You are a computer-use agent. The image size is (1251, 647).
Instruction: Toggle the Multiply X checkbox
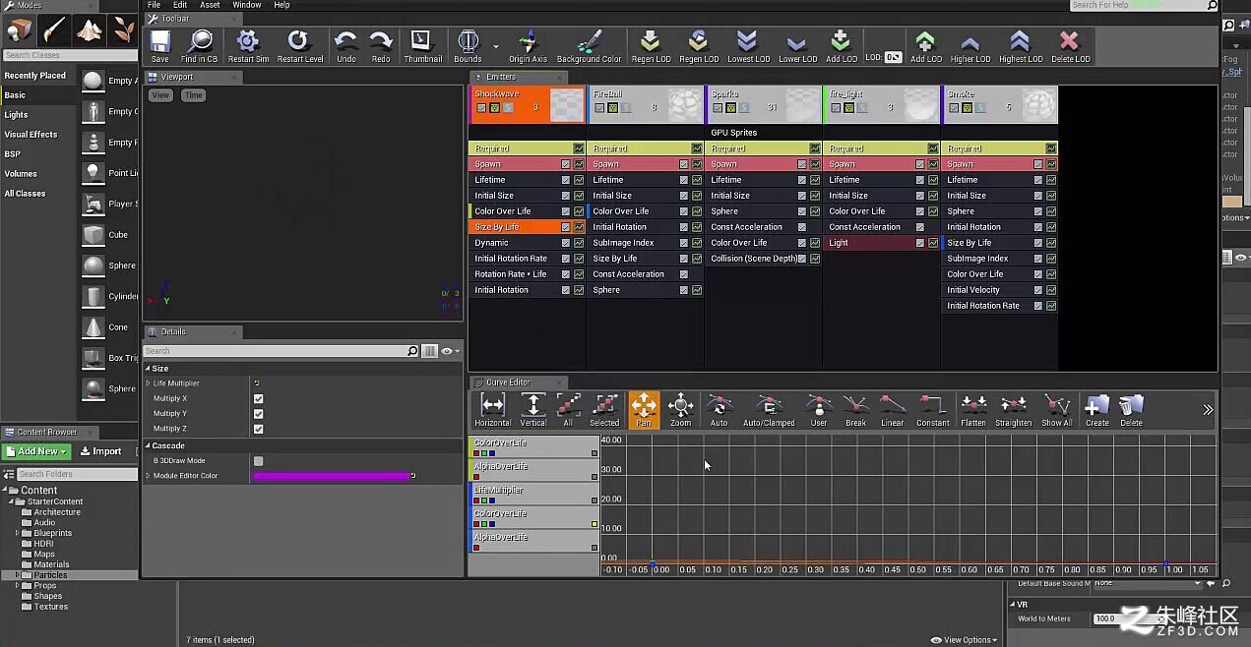[258, 399]
